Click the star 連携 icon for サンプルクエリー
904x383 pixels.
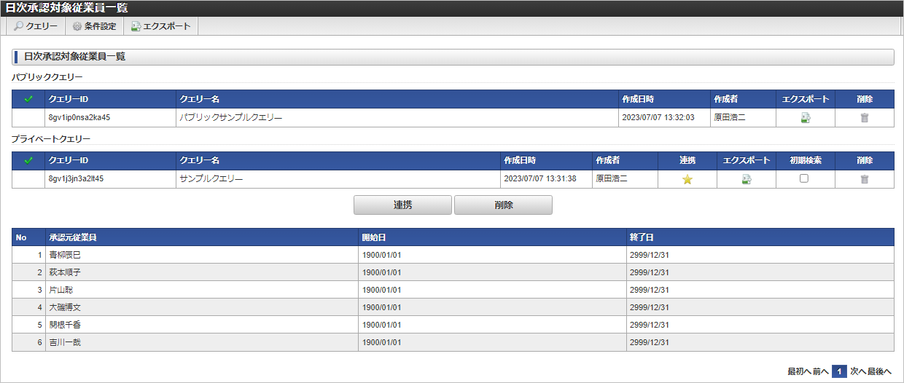click(x=687, y=179)
